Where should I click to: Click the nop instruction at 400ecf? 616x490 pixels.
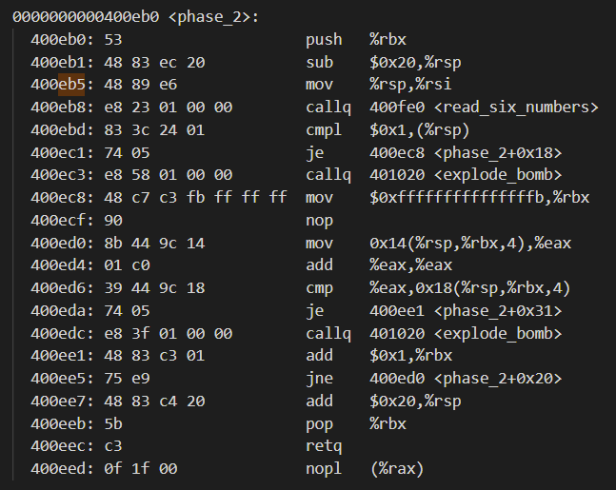tap(319, 221)
